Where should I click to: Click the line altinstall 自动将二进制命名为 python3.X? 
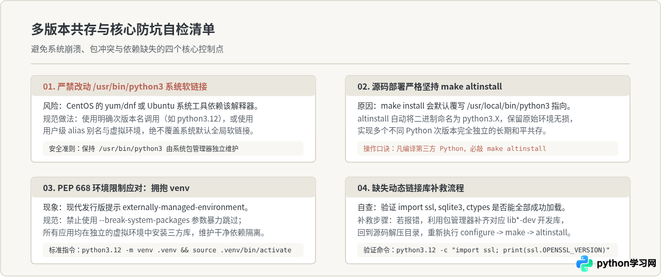click(x=466, y=118)
